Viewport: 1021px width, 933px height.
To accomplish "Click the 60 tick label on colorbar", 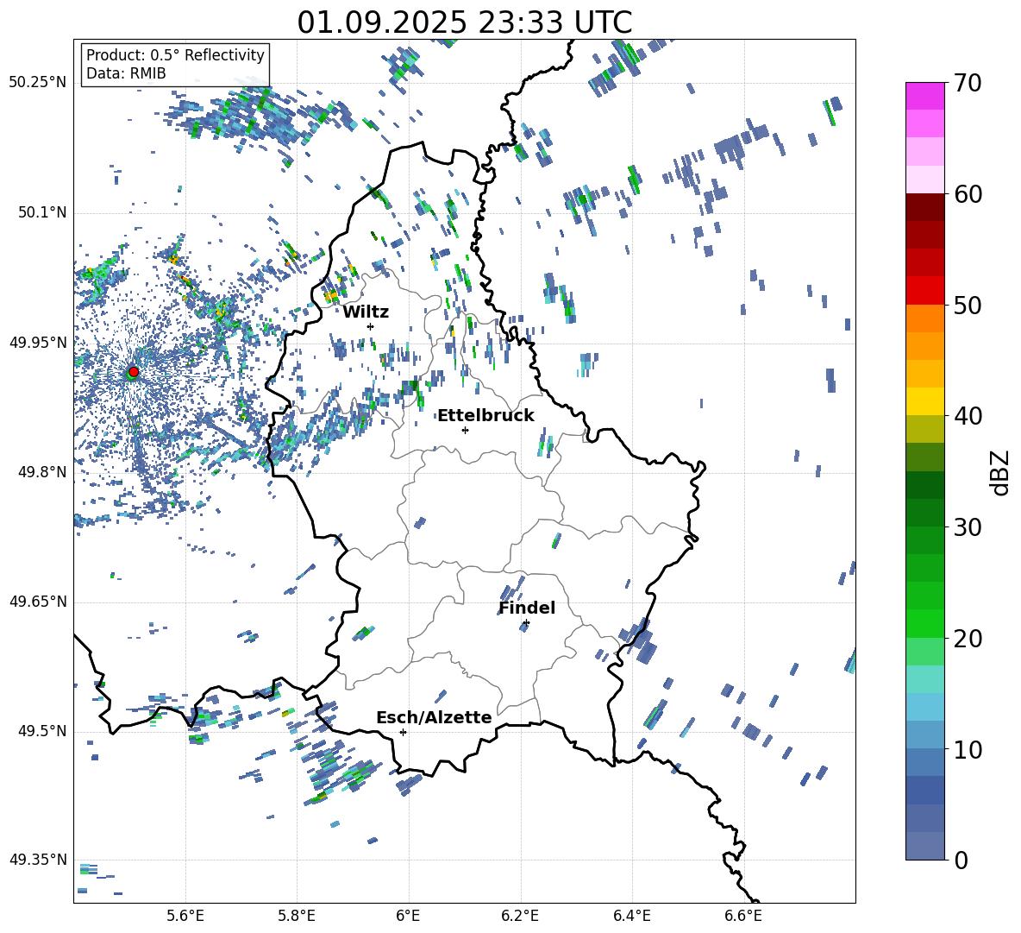I will (968, 194).
